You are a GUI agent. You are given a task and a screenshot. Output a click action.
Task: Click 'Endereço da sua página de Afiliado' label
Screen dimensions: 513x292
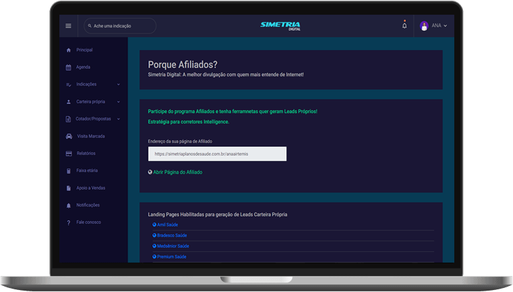coord(180,141)
